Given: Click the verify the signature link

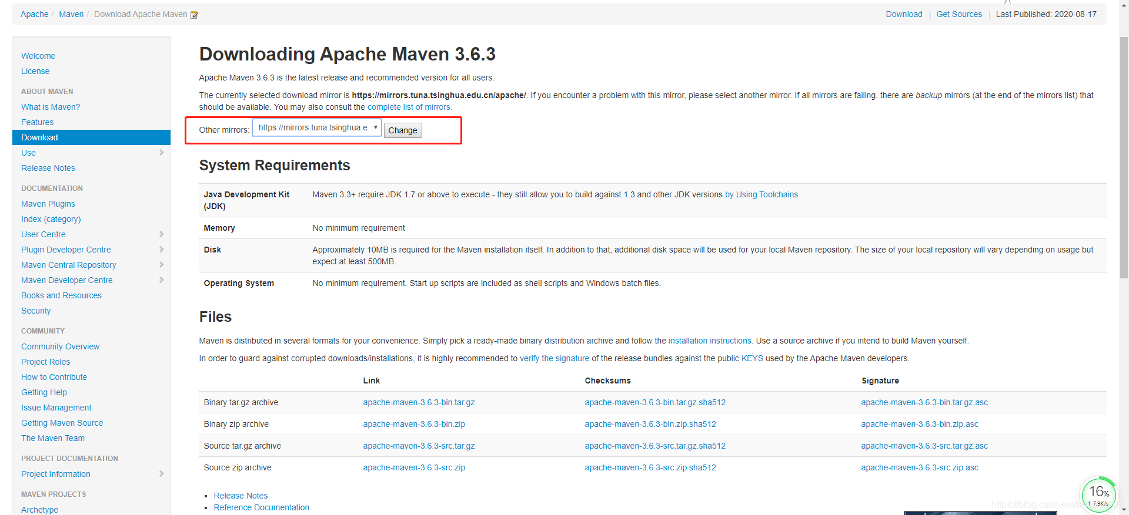Looking at the screenshot, I should (x=555, y=358).
